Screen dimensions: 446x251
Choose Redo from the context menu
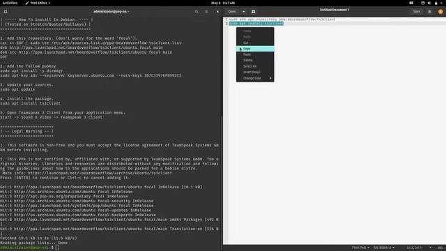[255, 37]
